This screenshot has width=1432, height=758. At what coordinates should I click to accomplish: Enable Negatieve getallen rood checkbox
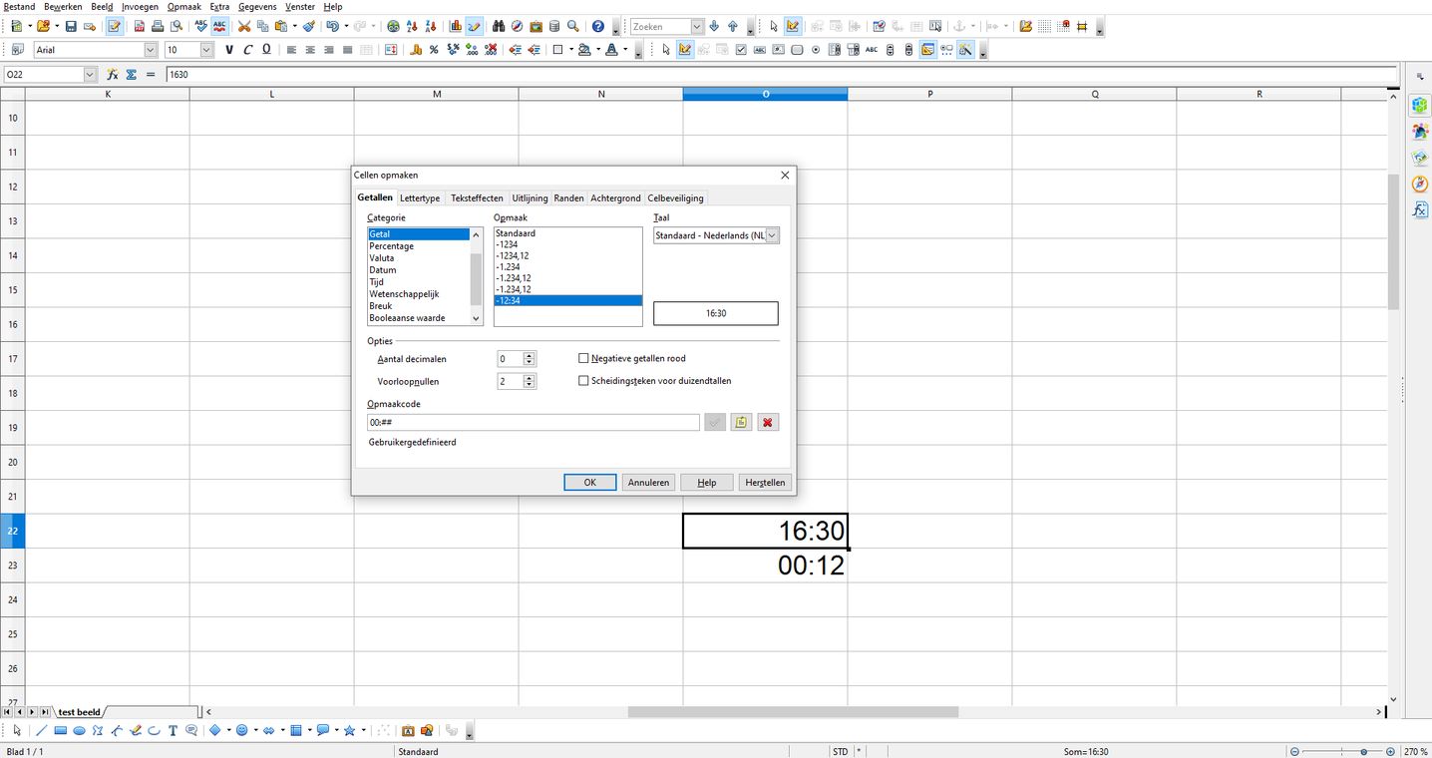coord(584,358)
